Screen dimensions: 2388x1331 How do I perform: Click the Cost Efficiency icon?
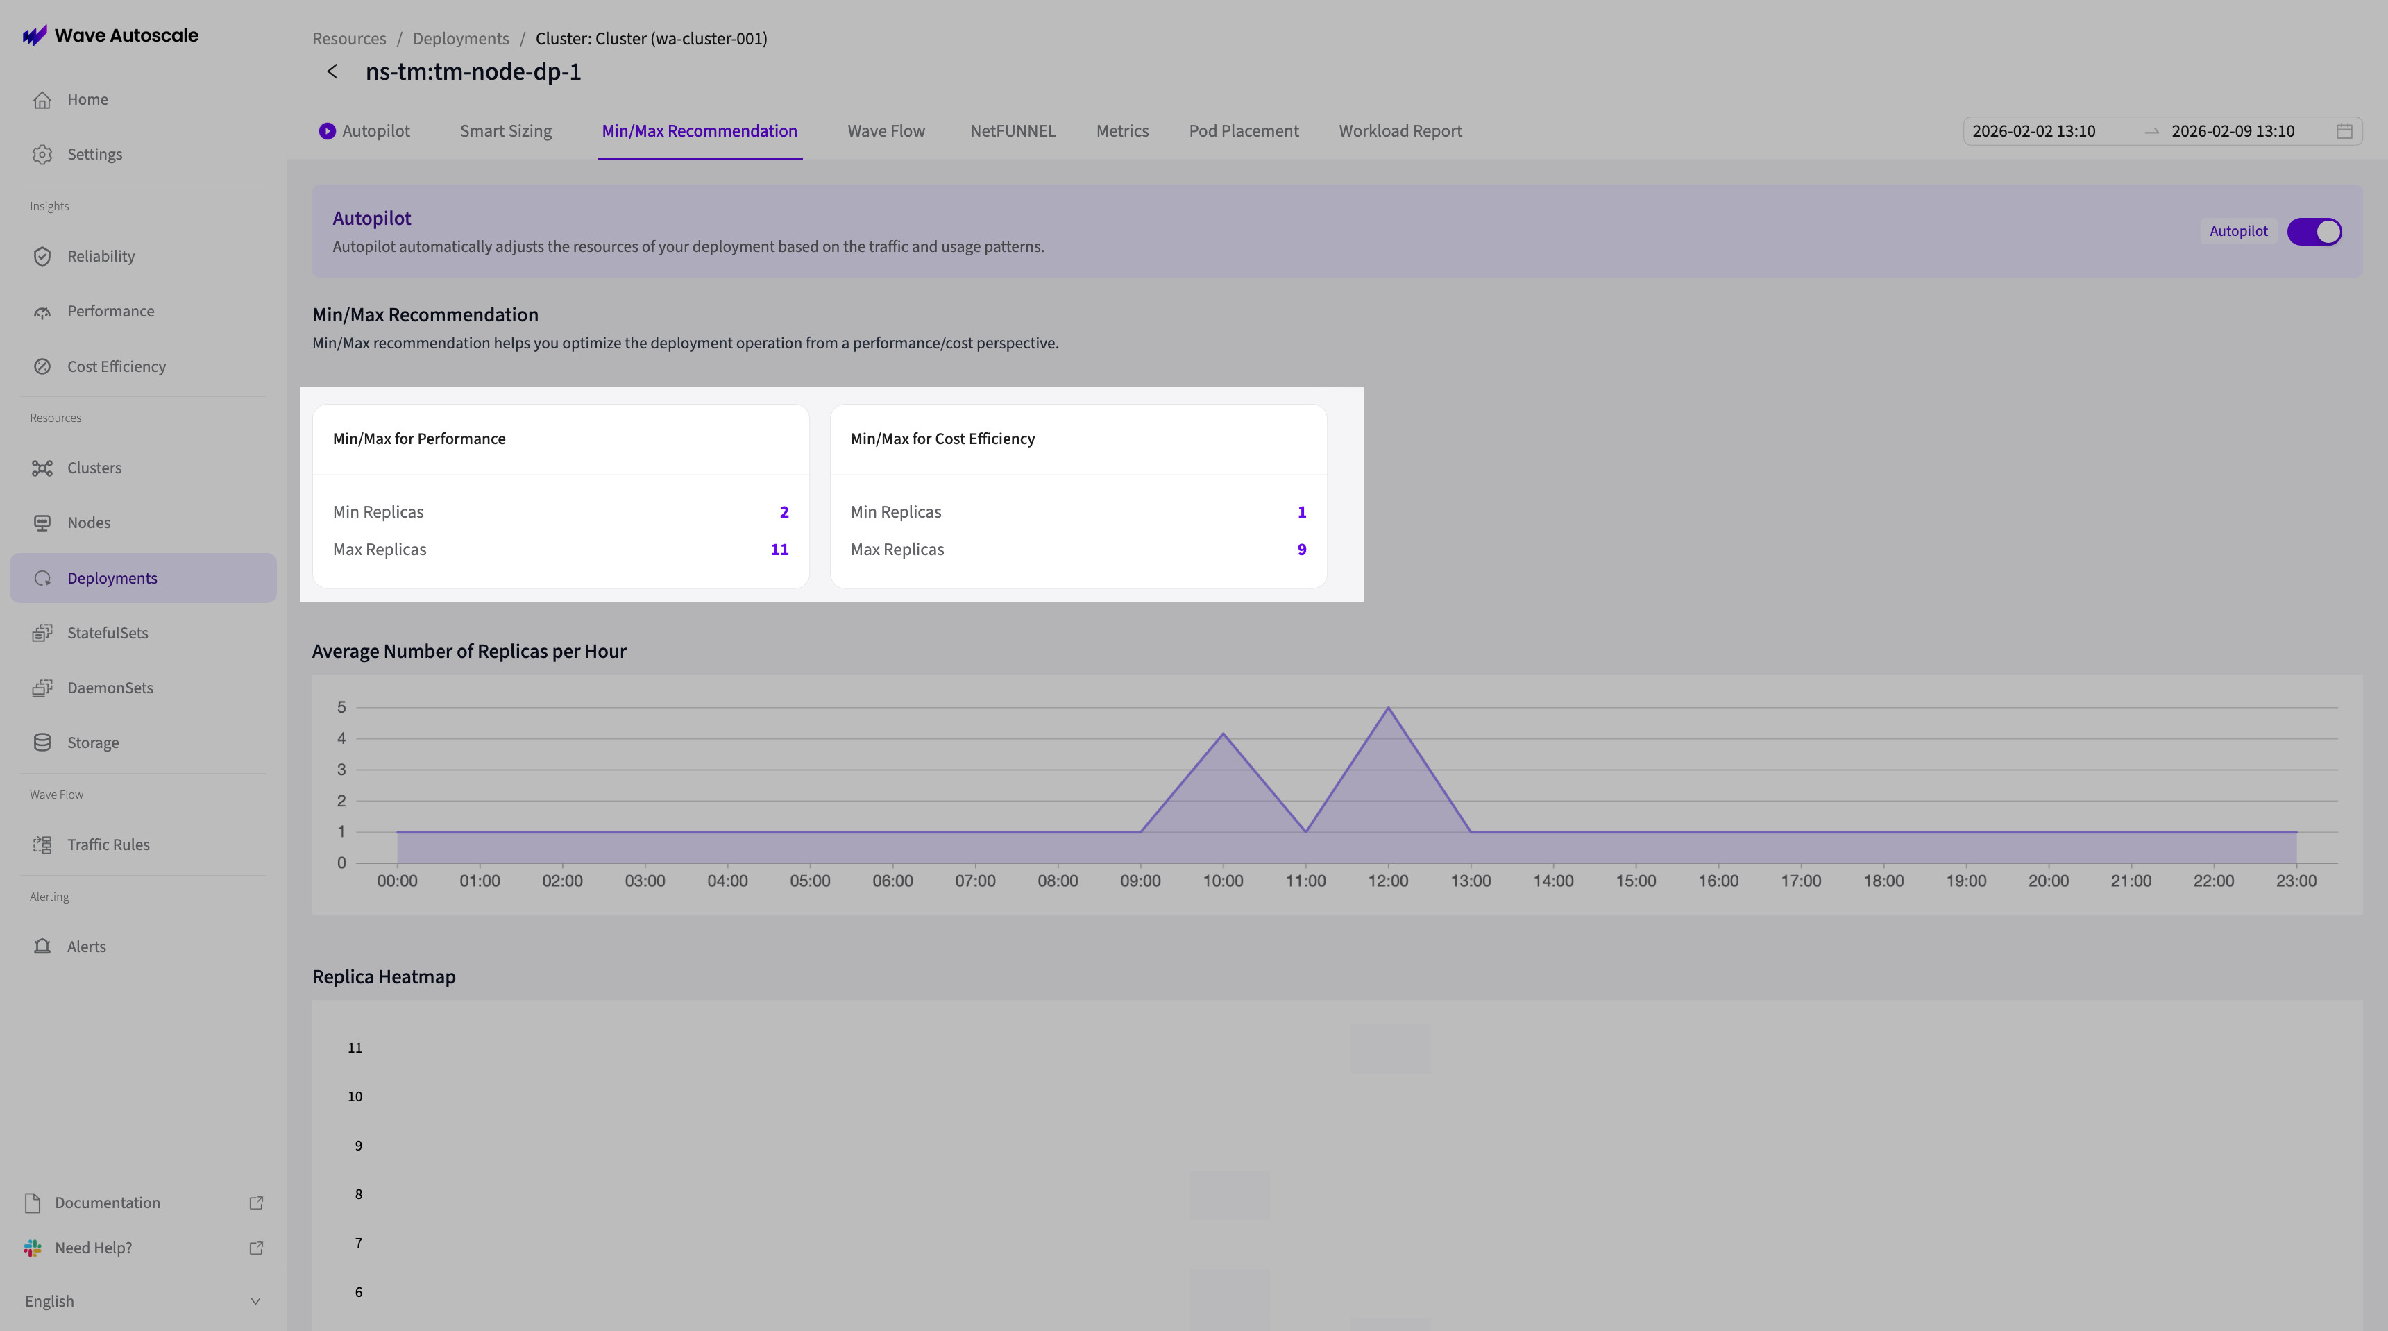[42, 367]
